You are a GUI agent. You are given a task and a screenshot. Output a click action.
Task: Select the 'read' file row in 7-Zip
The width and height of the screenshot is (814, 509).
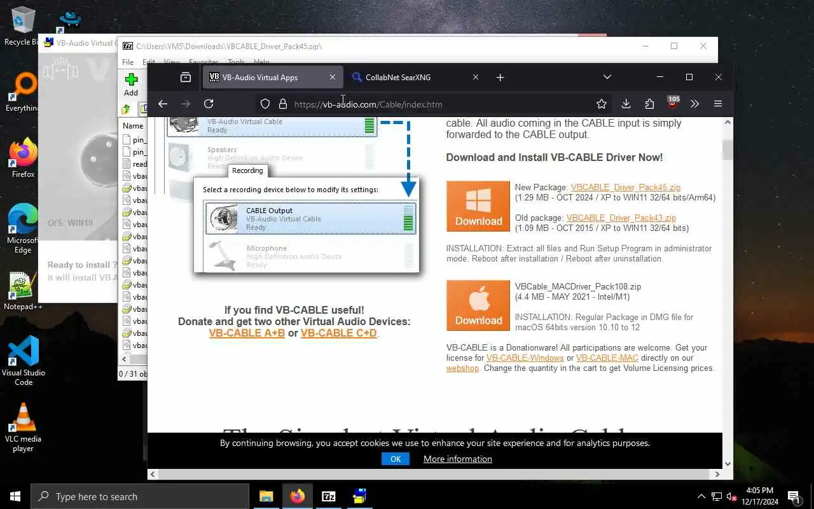(135, 164)
